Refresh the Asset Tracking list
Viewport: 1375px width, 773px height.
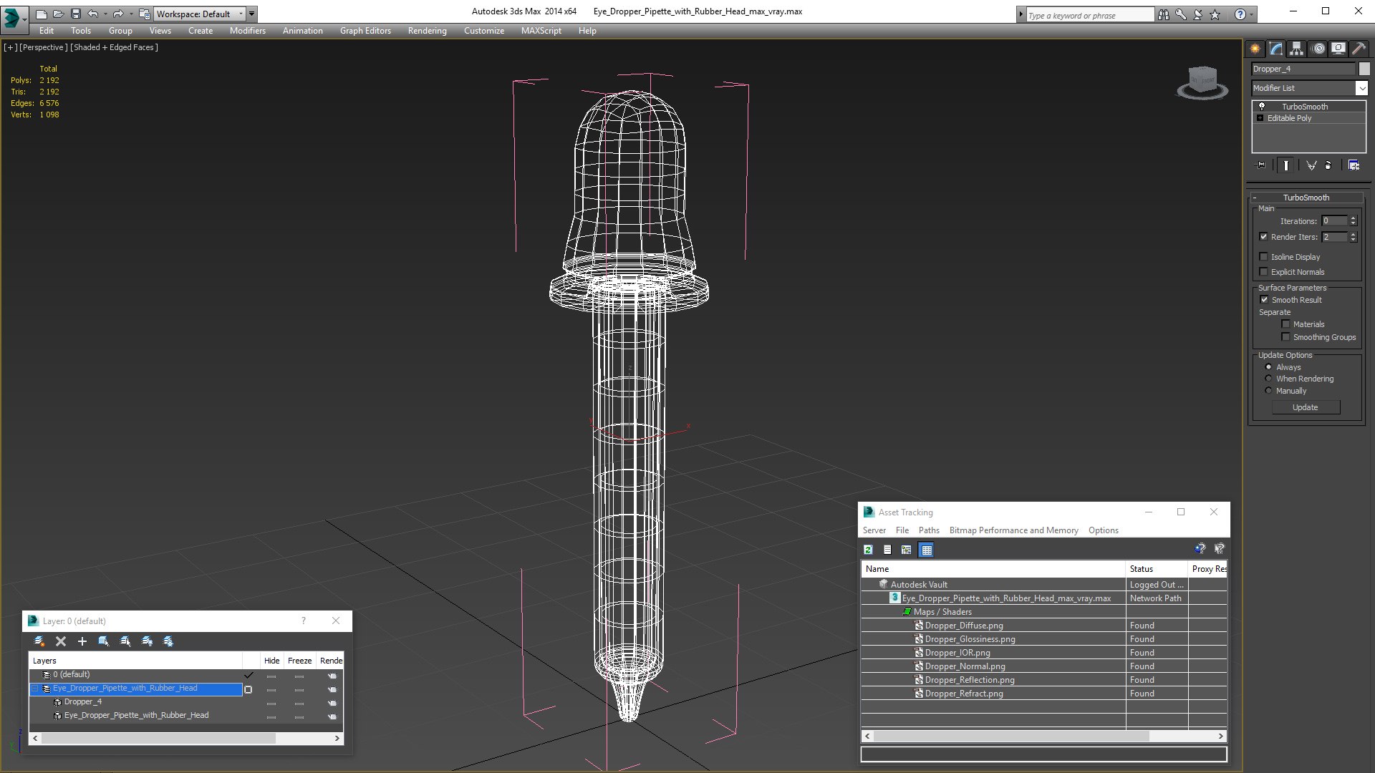point(868,550)
